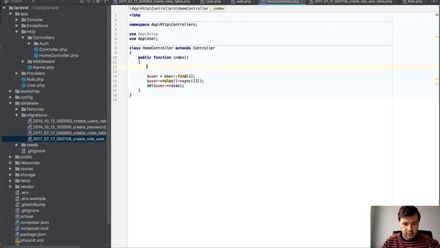Collapse the migrations folder arrow
Image resolution: width=440 pixels, height=248 pixels.
pyautogui.click(x=16, y=115)
